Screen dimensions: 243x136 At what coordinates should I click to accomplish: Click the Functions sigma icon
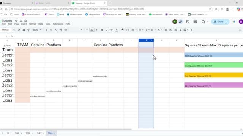pyautogui.click(x=191, y=30)
